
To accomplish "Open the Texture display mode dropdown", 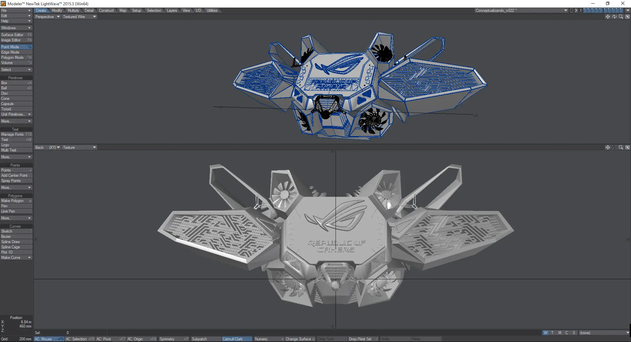I will (79, 148).
